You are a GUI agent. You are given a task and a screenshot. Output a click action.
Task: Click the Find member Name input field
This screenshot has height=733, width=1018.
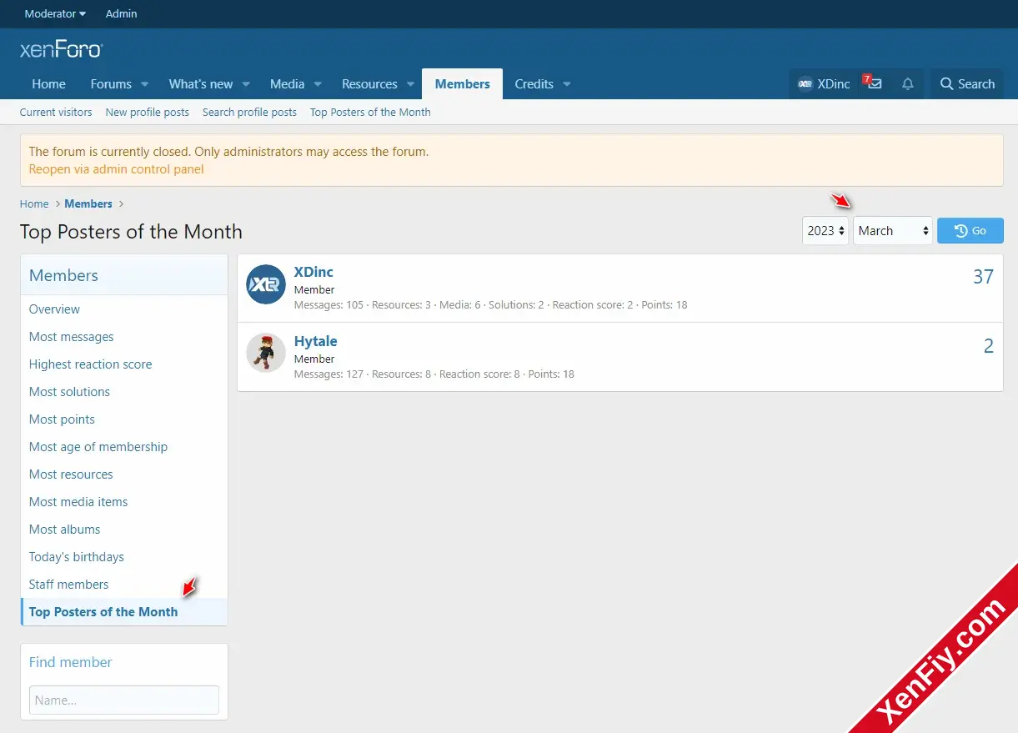[124, 700]
